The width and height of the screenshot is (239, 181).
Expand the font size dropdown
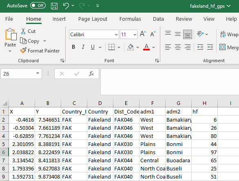[135, 35]
